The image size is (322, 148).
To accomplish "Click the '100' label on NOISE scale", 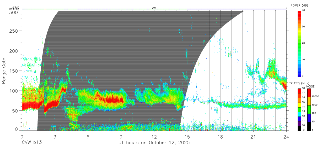I will tap(314, 113).
